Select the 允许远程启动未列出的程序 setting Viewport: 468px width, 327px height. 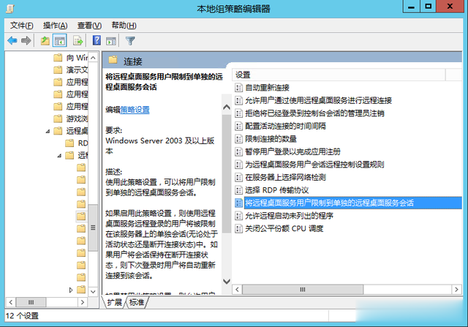[289, 216]
